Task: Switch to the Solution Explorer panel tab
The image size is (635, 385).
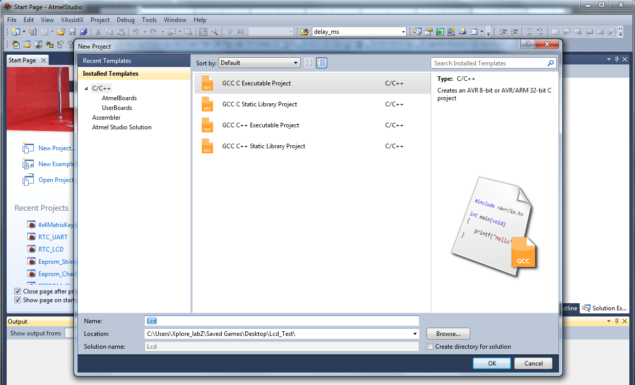Action: (x=605, y=308)
